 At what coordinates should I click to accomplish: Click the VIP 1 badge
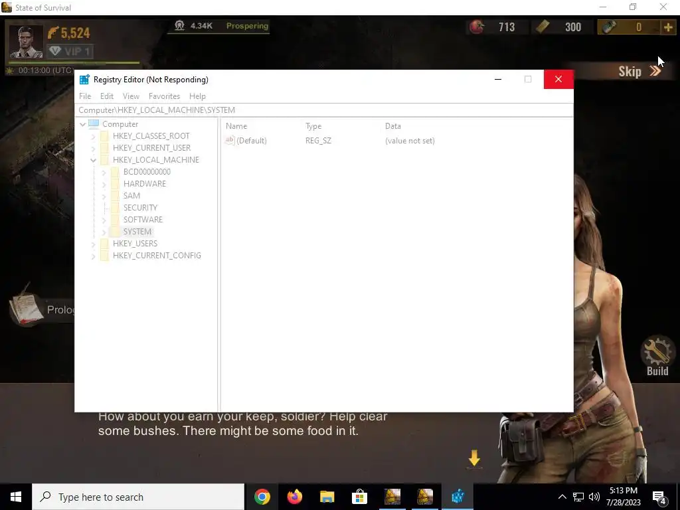[70, 52]
